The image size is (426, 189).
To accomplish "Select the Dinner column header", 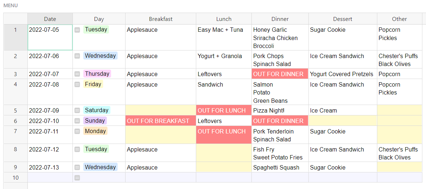I will coord(280,19).
